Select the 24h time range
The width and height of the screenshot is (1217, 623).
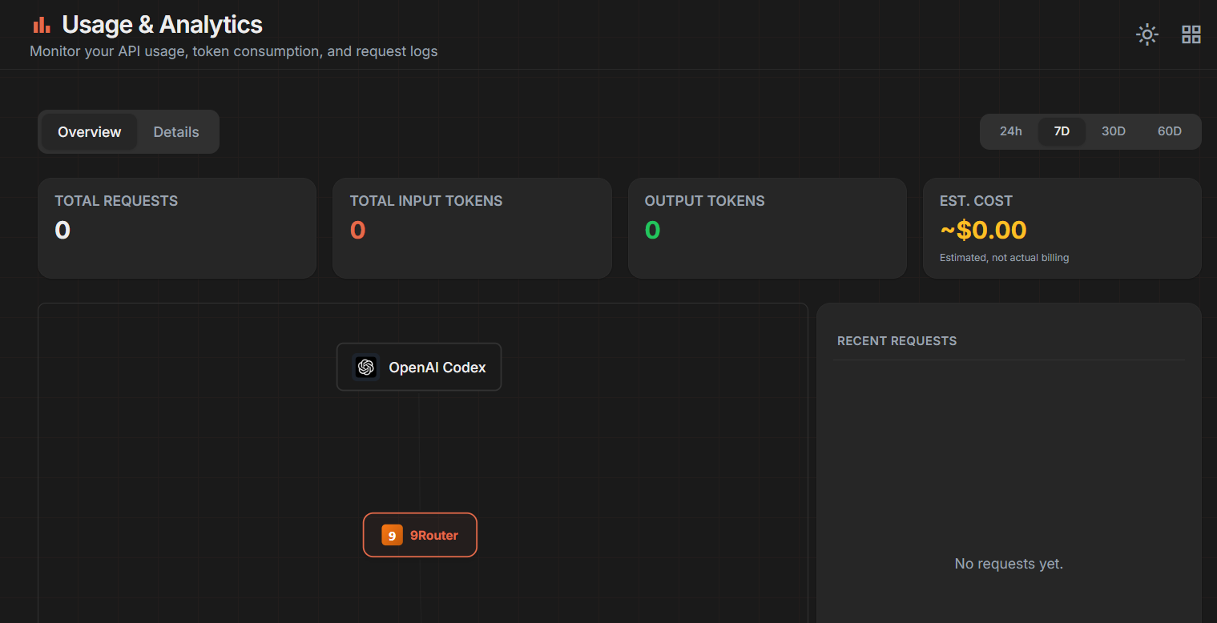1011,131
